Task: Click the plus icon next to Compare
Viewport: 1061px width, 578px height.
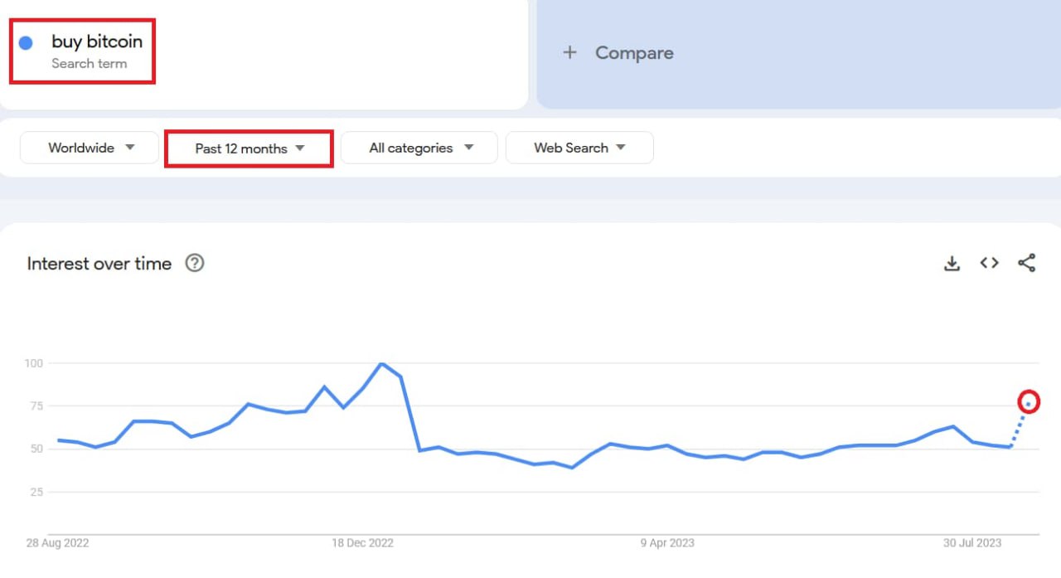Action: click(570, 52)
